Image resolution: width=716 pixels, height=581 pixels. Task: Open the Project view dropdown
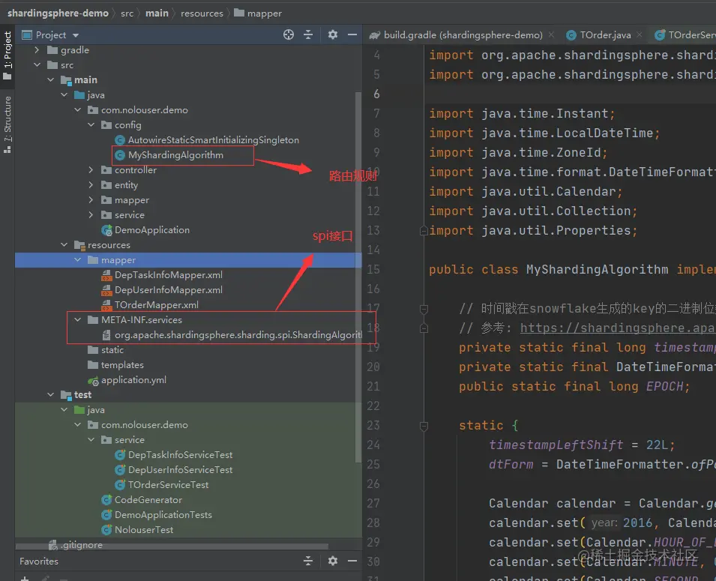pyautogui.click(x=76, y=35)
